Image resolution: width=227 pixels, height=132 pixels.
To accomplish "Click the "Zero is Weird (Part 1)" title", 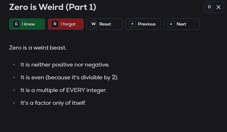I will point(53,7).
